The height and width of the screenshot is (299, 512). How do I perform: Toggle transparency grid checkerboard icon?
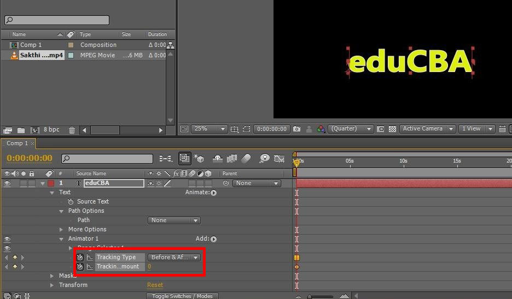pyautogui.click(x=393, y=129)
